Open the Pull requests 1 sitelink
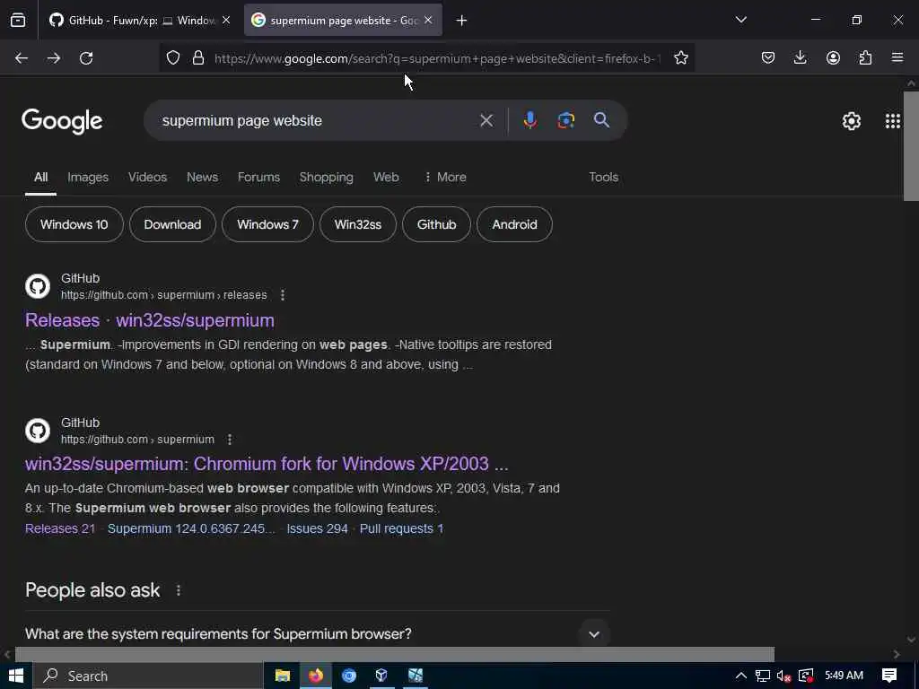The image size is (919, 689). pyautogui.click(x=401, y=528)
